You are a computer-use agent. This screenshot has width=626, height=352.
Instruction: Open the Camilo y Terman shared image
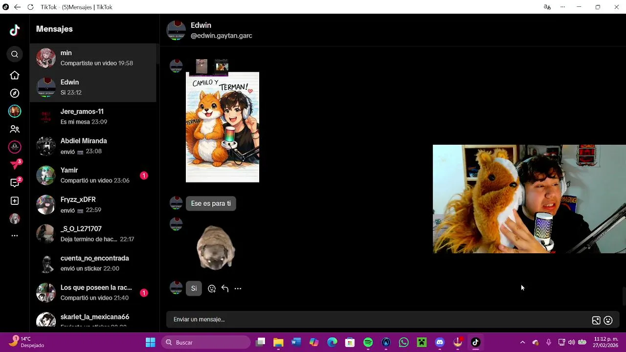223,127
